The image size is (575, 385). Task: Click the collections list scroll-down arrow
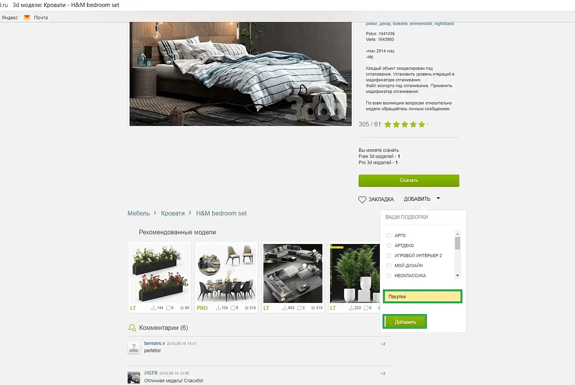tap(458, 276)
